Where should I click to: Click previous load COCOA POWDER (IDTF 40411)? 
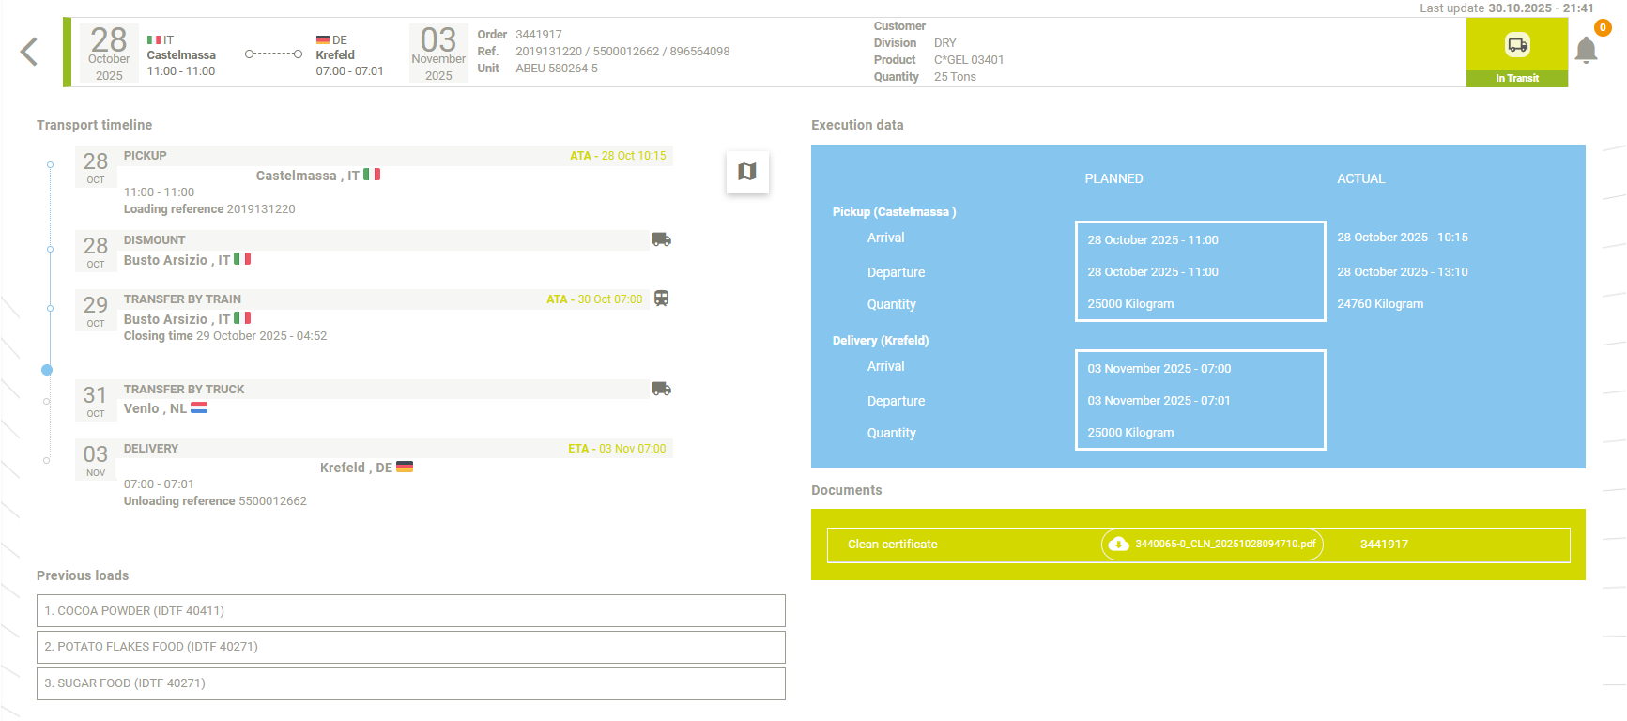410,611
